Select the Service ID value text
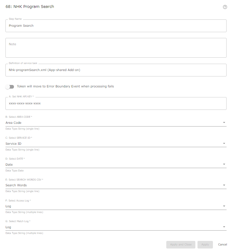Viewport: 232px width, 250px height. point(13,144)
